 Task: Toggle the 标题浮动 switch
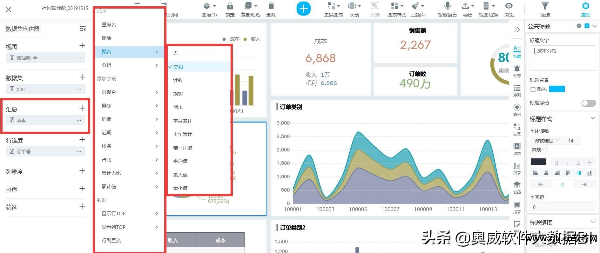pos(589,103)
